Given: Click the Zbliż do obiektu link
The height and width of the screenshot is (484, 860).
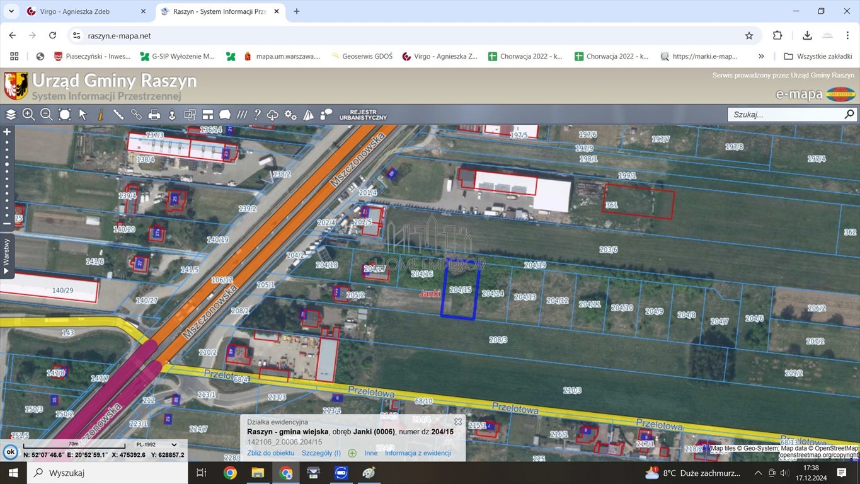Looking at the screenshot, I should click(x=271, y=452).
